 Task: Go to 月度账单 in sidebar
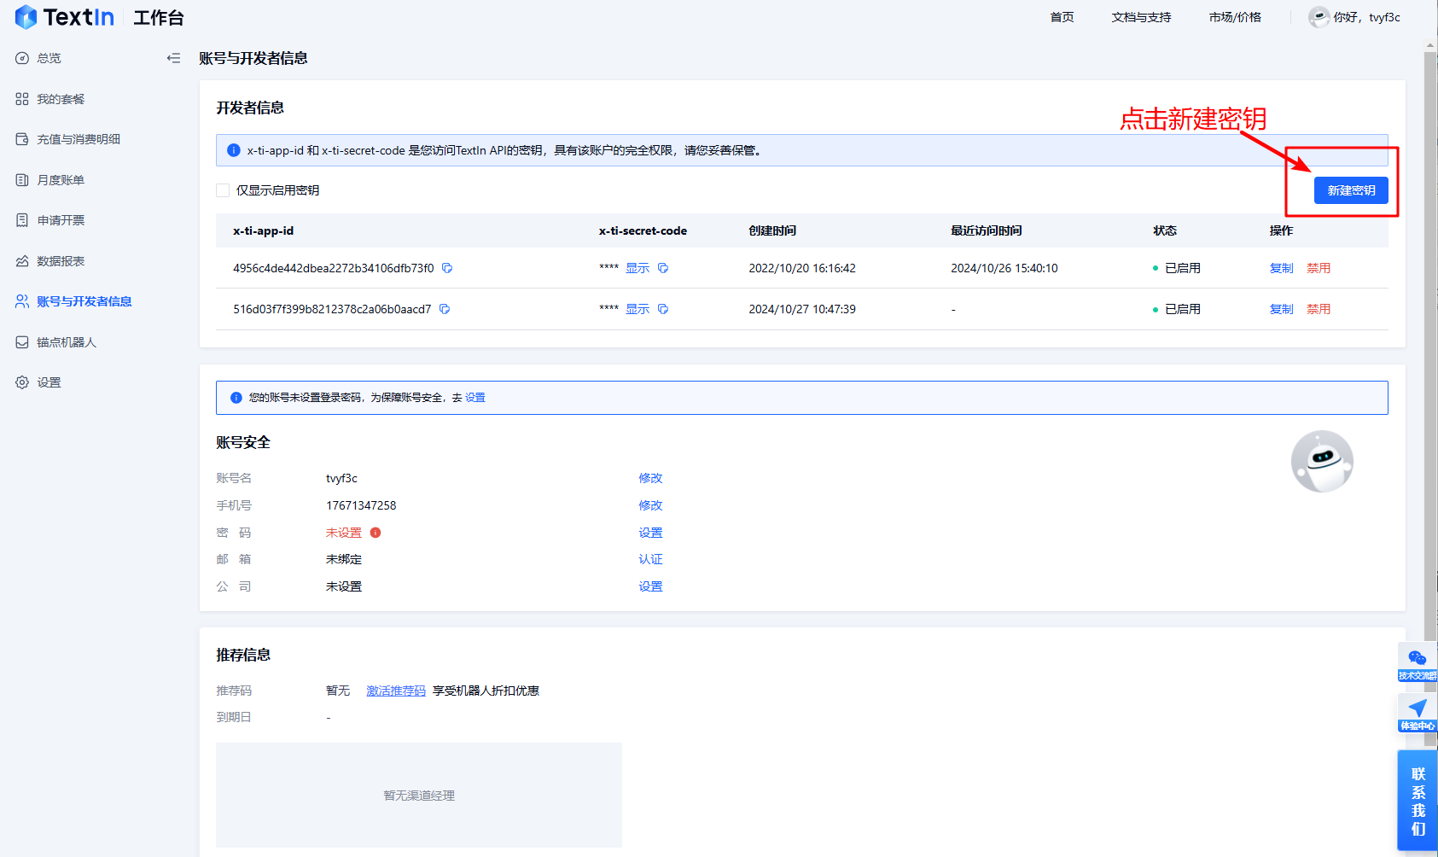(x=61, y=180)
